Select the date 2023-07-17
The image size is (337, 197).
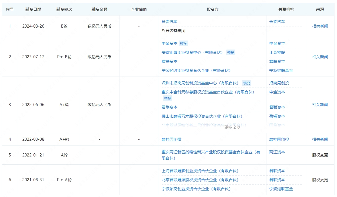[33, 57]
